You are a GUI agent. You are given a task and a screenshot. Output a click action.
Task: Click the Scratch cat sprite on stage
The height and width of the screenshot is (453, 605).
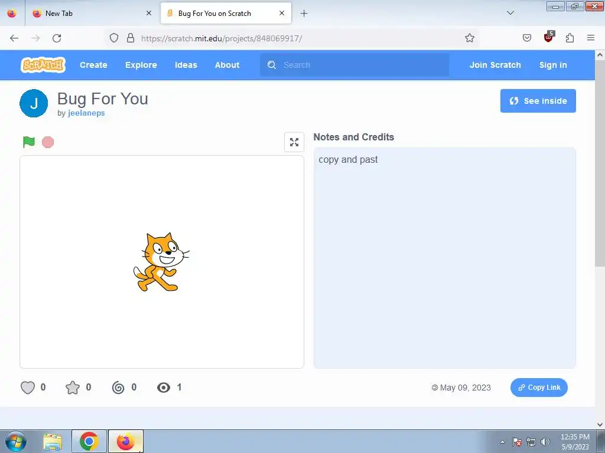(161, 262)
